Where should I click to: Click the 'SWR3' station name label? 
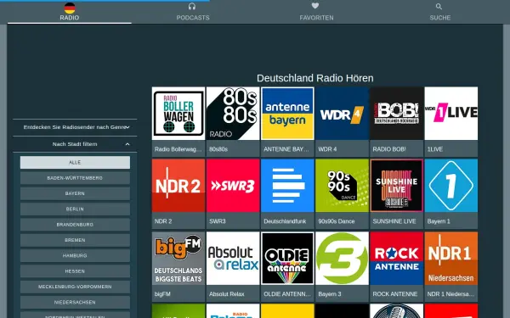218,221
